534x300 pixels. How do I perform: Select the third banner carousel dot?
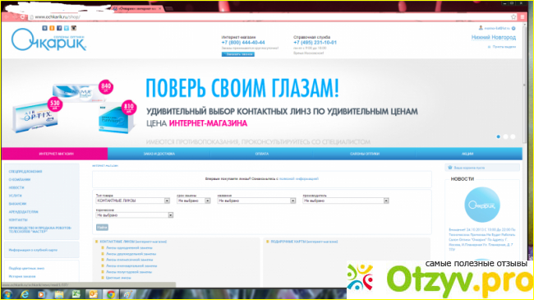coord(513,136)
